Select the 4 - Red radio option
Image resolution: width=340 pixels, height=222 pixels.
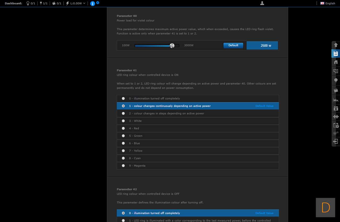pyautogui.click(x=123, y=128)
